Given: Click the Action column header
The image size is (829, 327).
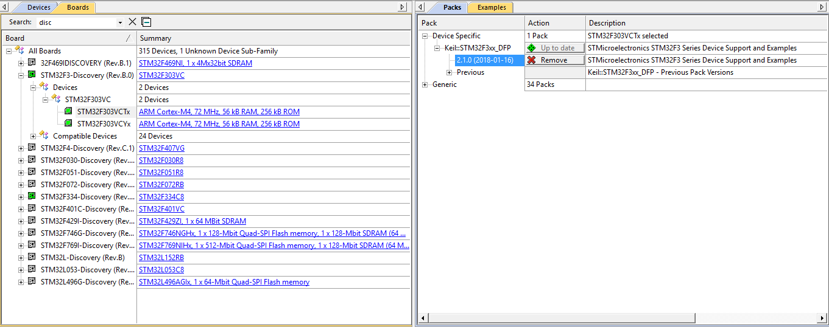Looking at the screenshot, I should pyautogui.click(x=556, y=23).
